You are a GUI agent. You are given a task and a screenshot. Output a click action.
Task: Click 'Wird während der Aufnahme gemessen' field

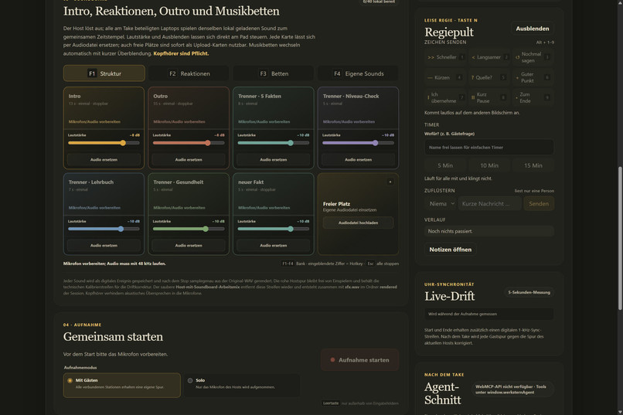point(489,314)
